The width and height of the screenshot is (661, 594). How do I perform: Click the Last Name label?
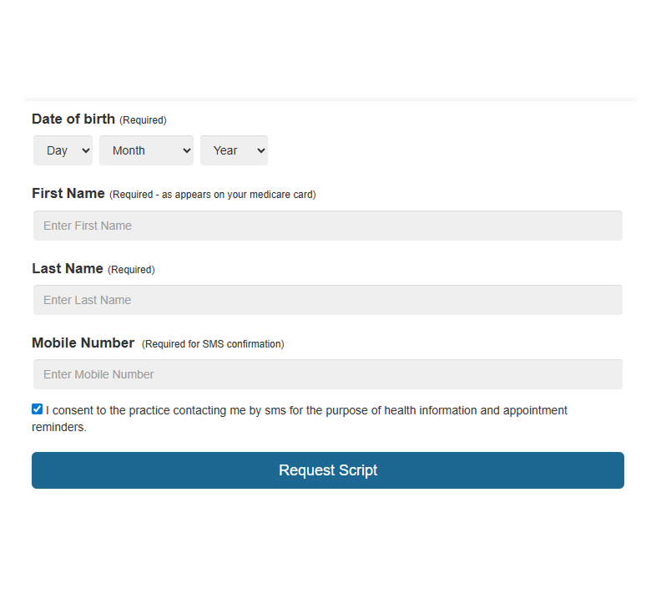(68, 268)
